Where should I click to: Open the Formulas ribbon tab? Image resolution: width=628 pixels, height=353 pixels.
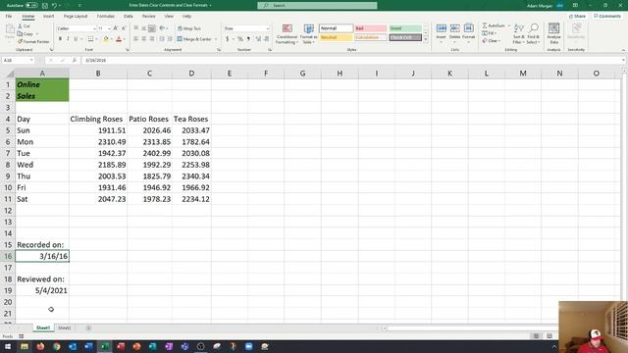point(106,16)
